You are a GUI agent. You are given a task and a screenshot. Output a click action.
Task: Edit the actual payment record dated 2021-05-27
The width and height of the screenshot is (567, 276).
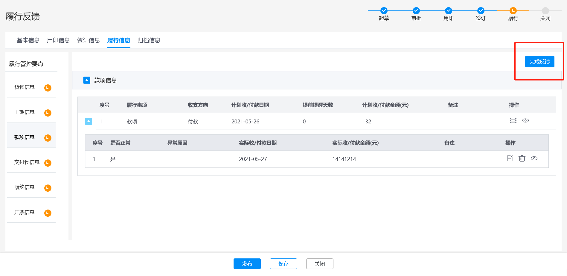510,159
